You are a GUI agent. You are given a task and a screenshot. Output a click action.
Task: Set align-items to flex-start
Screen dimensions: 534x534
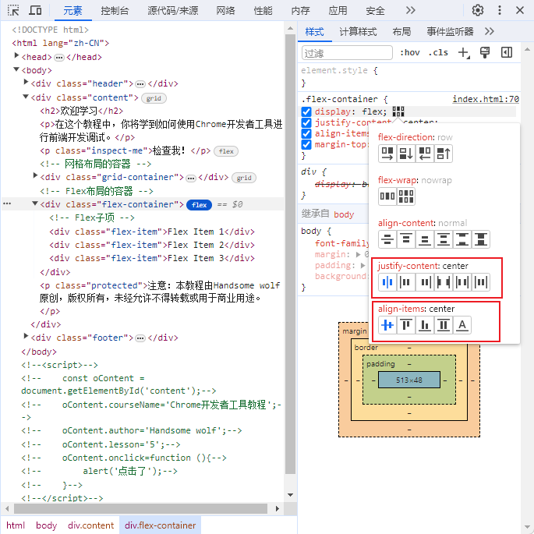pyautogui.click(x=406, y=325)
